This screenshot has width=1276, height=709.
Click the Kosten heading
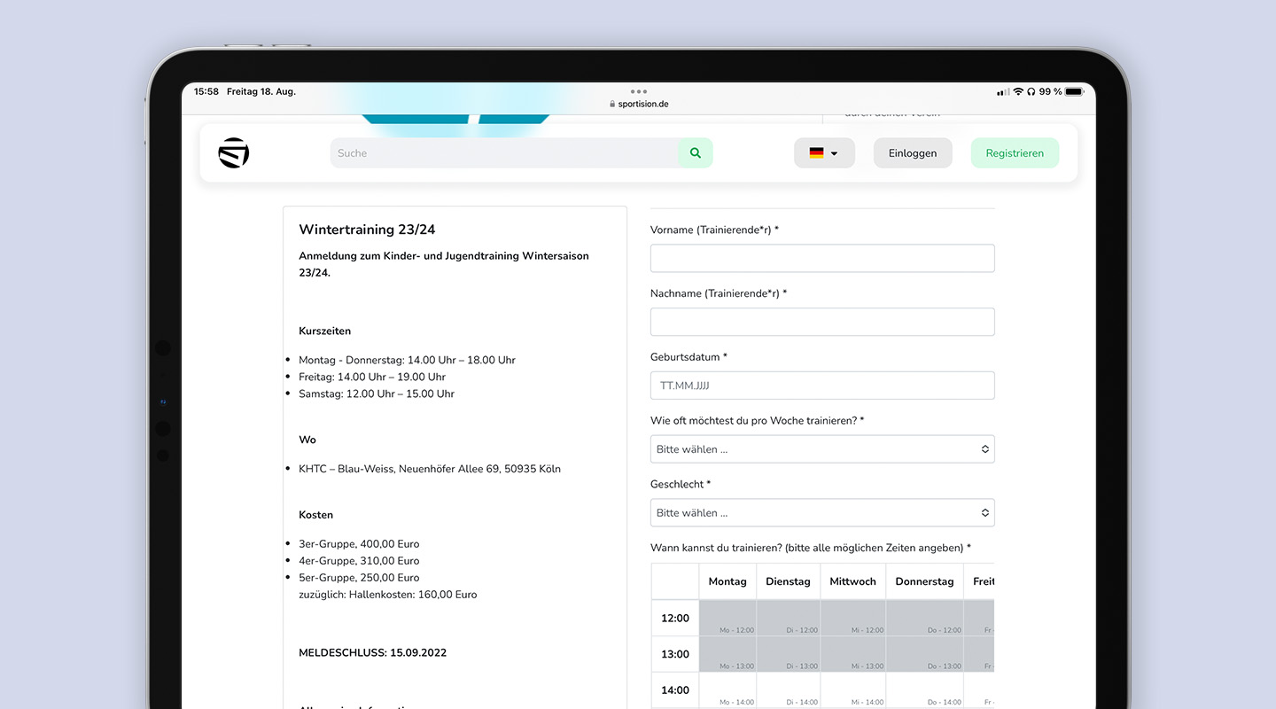tap(316, 515)
